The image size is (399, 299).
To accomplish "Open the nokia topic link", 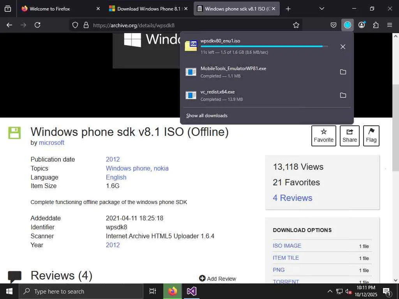I will tap(161, 168).
